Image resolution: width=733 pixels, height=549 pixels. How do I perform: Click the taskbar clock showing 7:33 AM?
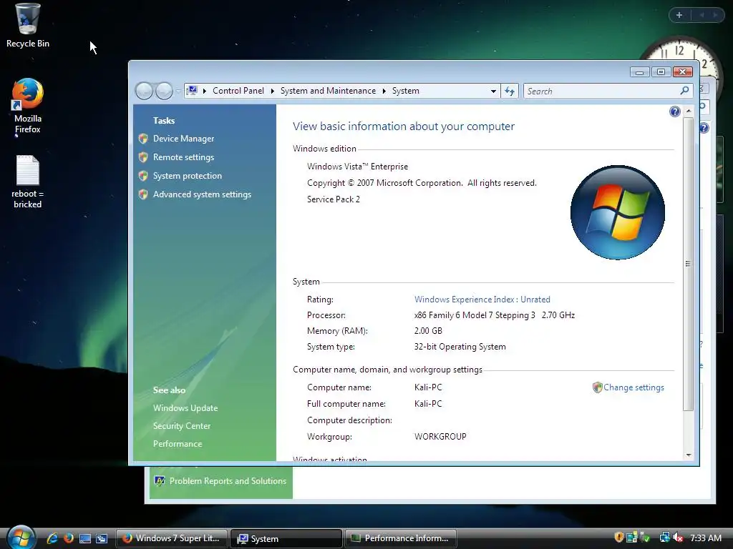click(x=705, y=538)
